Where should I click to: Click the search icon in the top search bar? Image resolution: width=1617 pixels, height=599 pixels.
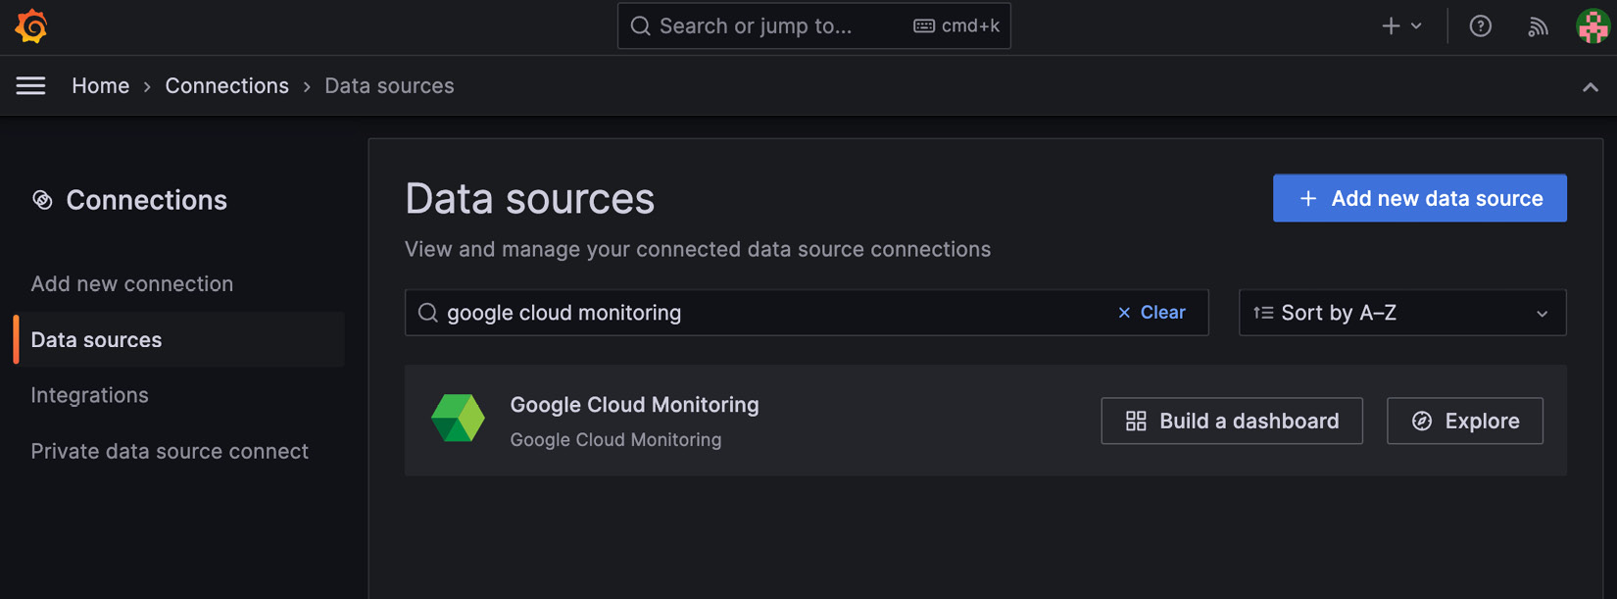[x=640, y=26]
